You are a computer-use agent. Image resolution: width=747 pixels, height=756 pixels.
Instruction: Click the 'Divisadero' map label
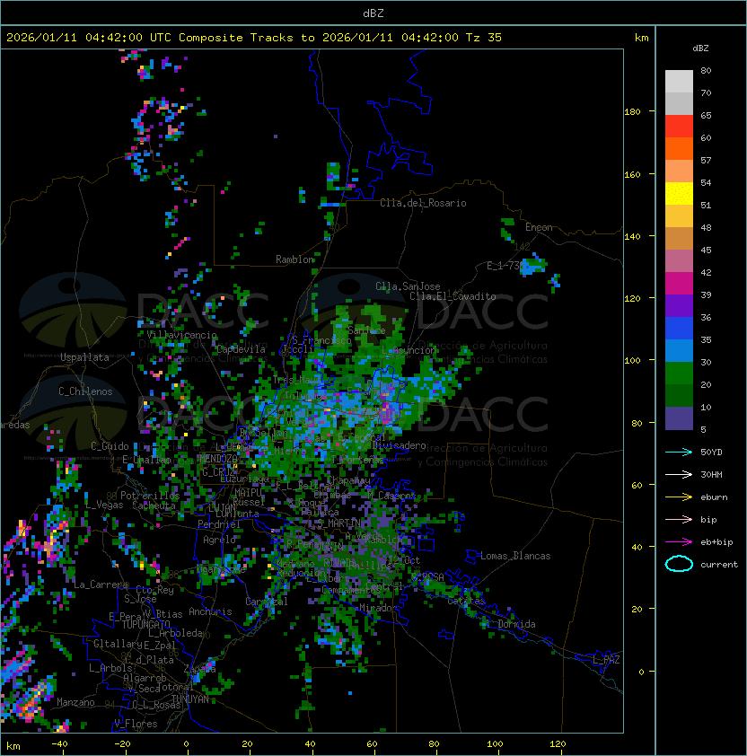(x=399, y=445)
